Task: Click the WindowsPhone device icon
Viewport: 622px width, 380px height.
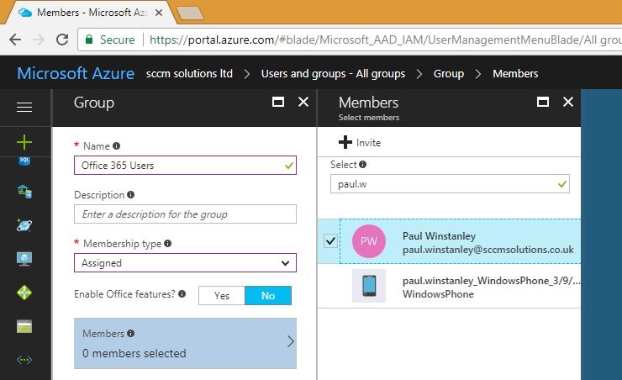Action: tap(369, 286)
